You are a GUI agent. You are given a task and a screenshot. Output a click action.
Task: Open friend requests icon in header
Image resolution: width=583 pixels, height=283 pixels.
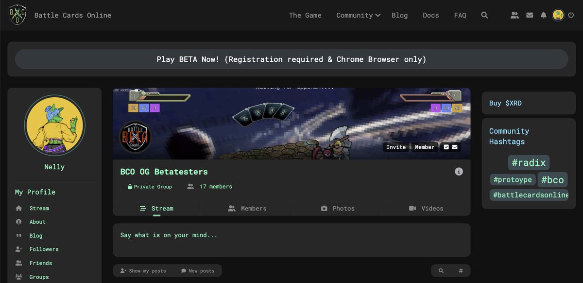pyautogui.click(x=514, y=15)
